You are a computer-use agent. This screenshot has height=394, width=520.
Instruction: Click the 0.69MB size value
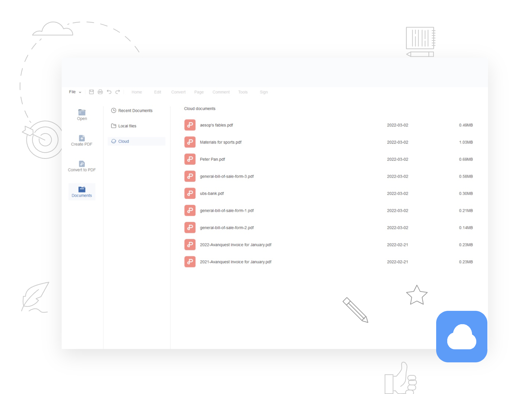pos(466,159)
